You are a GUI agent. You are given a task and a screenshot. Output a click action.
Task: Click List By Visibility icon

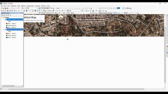pyautogui.click(x=6, y=15)
